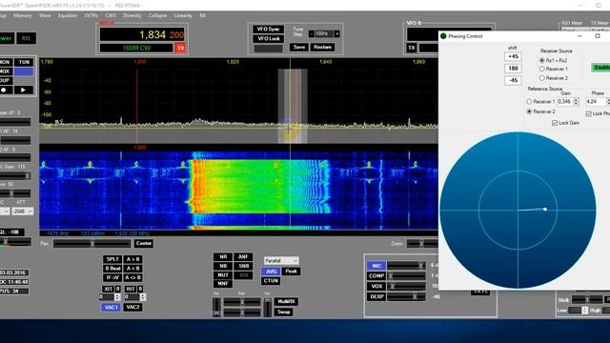610x343 pixels.
Task: Click the TUN tune button
Action: pos(24,62)
